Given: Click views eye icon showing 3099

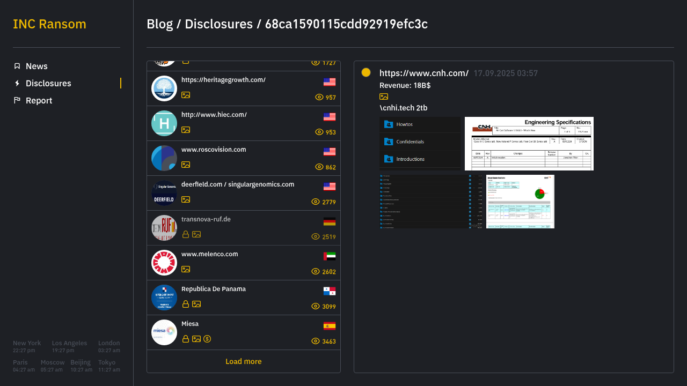Looking at the screenshot, I should [316, 306].
